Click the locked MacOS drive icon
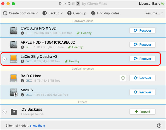 tap(14, 92)
